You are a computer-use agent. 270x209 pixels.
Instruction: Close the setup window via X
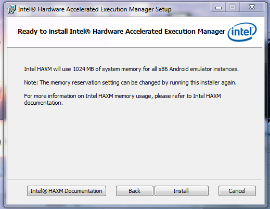click(x=252, y=7)
